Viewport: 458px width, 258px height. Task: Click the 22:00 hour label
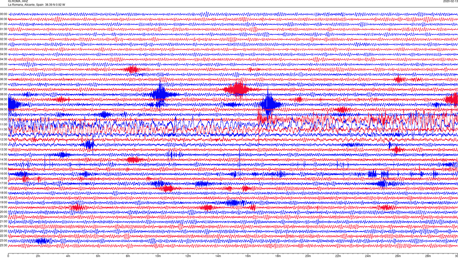(x=3, y=231)
